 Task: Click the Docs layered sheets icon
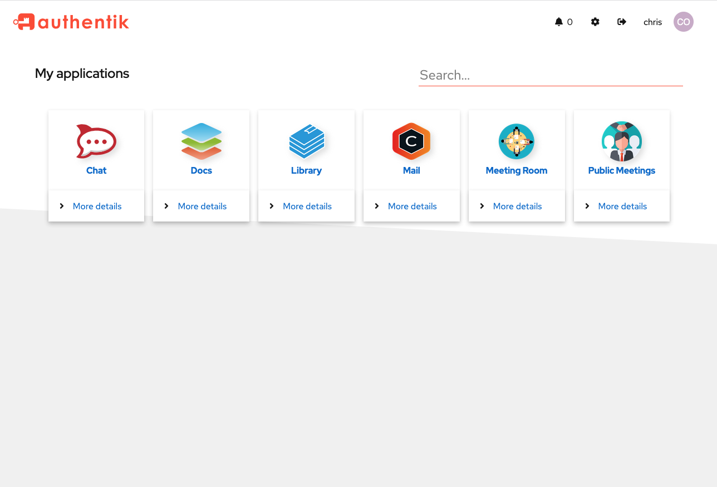pyautogui.click(x=202, y=141)
